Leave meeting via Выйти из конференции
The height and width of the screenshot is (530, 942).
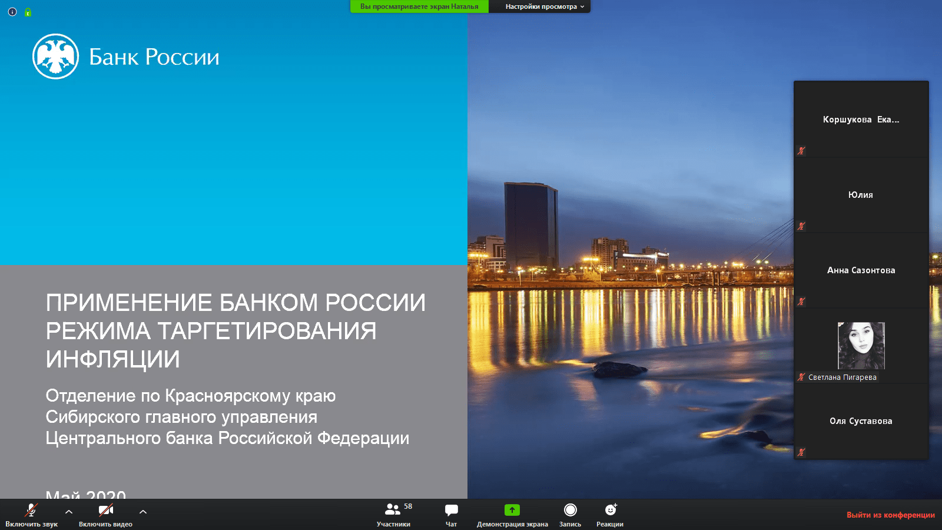[891, 515]
